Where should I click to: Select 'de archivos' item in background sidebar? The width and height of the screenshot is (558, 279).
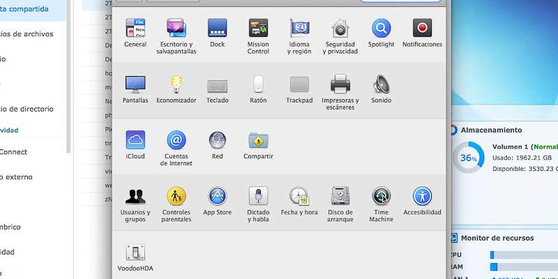point(27,34)
